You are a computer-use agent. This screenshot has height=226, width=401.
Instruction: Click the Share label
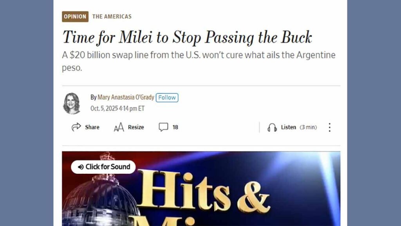coord(92,128)
